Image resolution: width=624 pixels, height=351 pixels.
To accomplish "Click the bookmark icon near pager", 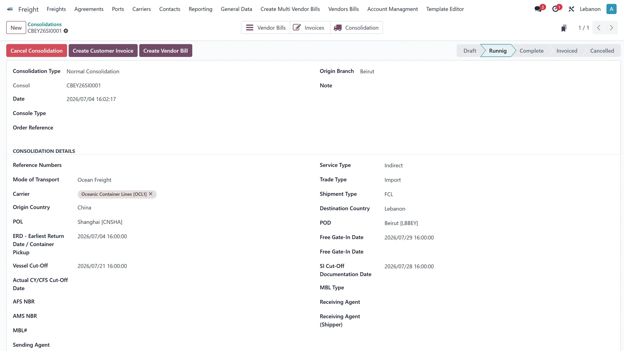I will 564,28.
